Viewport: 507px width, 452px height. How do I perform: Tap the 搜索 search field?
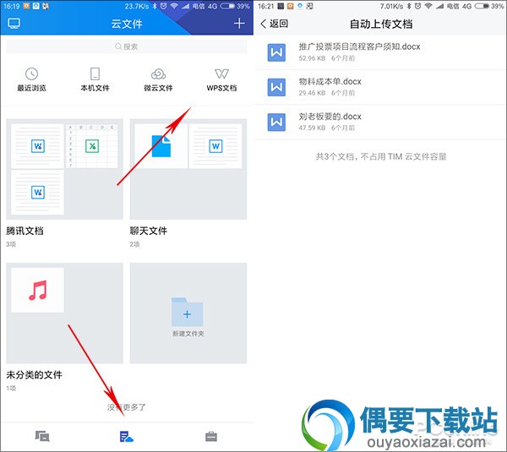tap(127, 46)
